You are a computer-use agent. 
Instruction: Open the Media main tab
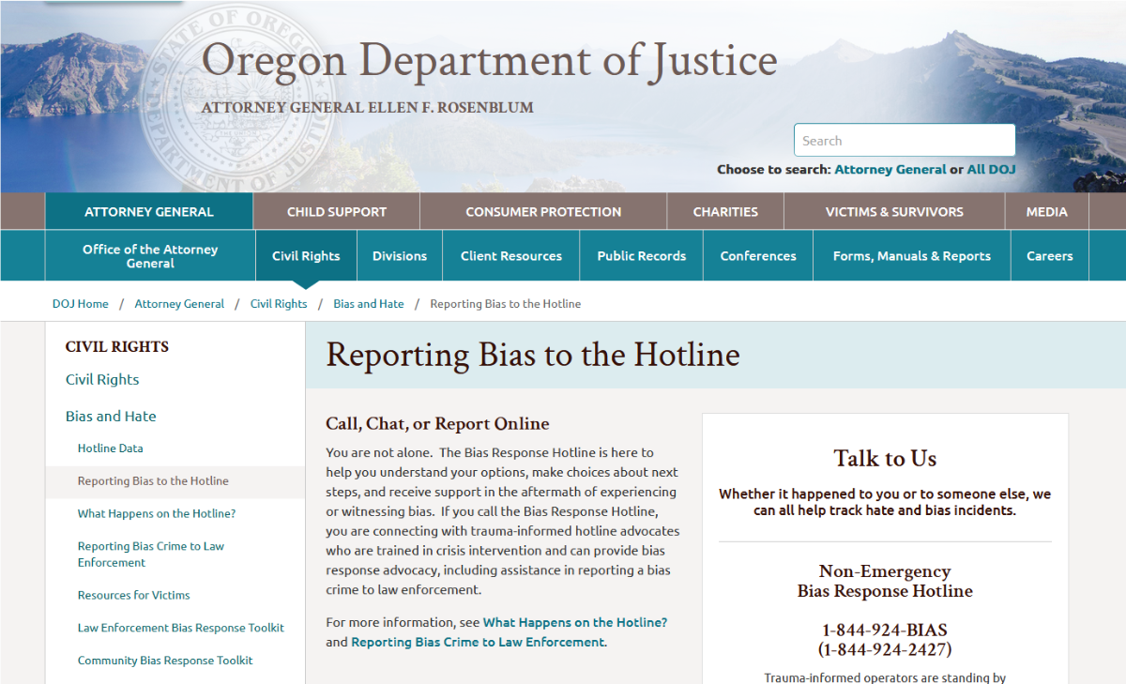click(x=1046, y=212)
